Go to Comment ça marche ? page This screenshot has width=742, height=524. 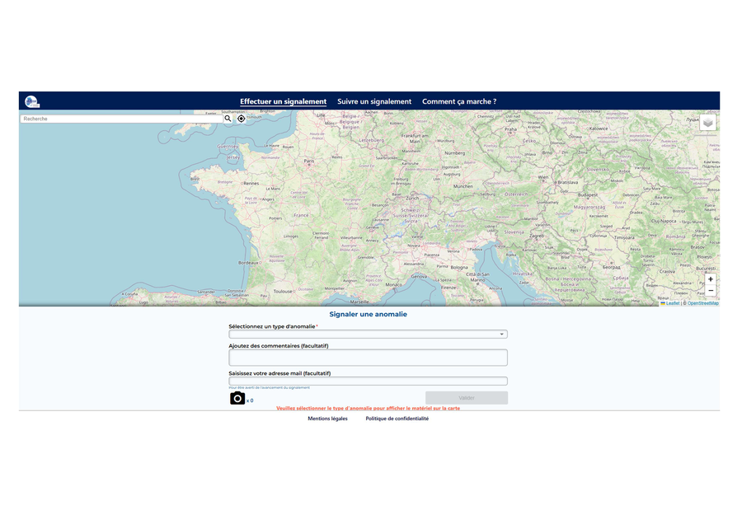pos(459,101)
